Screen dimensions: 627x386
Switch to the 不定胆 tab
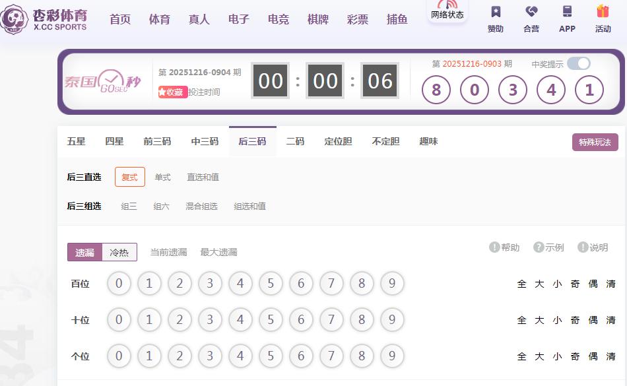pyautogui.click(x=386, y=141)
